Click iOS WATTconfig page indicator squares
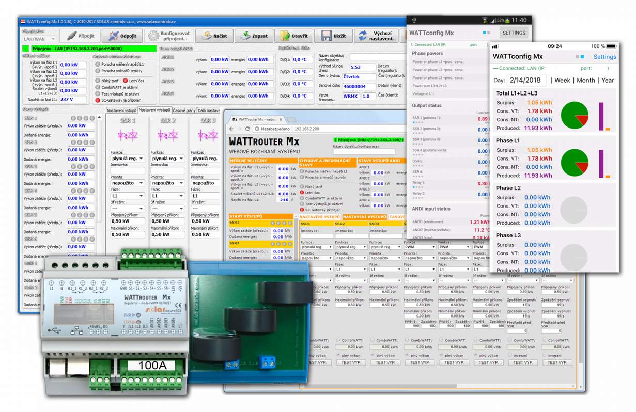 (x=580, y=57)
